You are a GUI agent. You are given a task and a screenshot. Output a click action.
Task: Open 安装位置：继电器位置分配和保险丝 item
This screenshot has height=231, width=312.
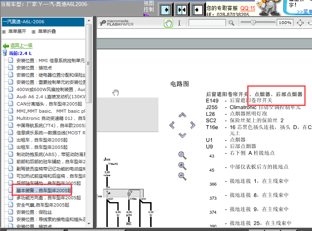[51, 75]
